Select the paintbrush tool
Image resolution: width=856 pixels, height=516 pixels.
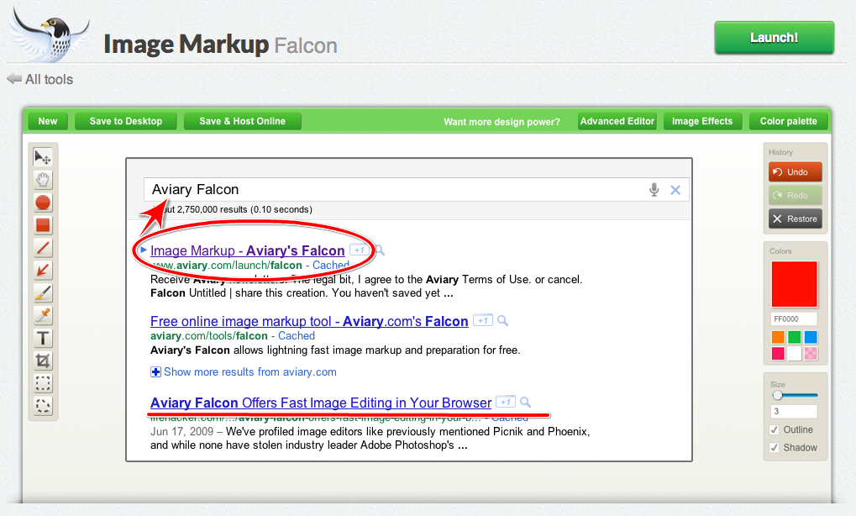tap(43, 293)
